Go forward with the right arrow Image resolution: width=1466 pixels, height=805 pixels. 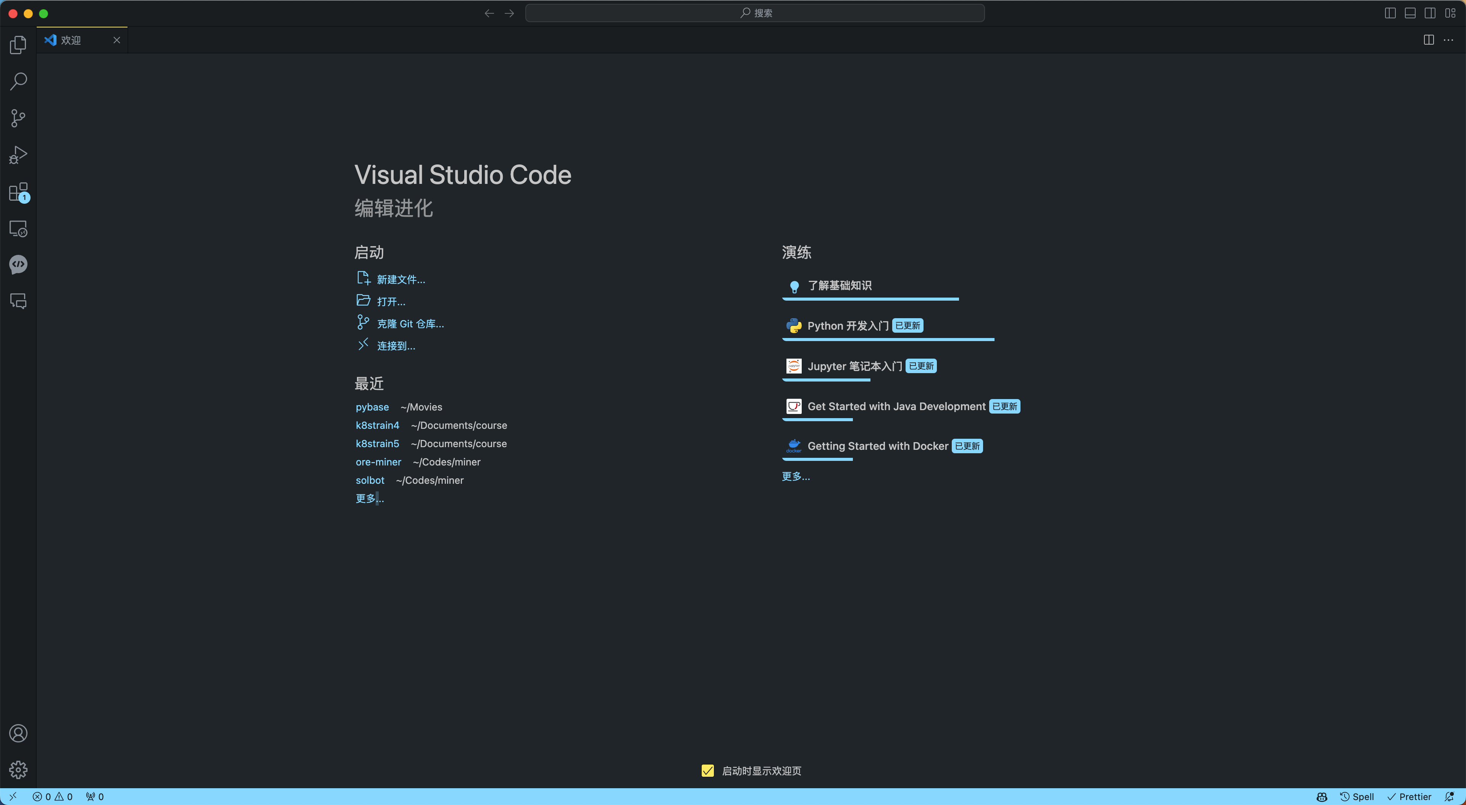pos(509,13)
